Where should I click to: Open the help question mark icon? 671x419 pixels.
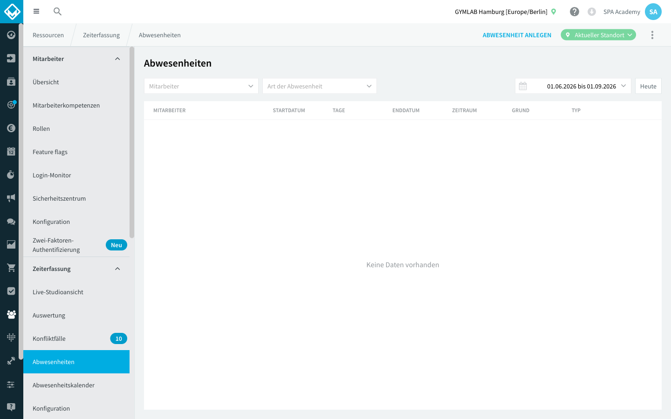(x=575, y=12)
